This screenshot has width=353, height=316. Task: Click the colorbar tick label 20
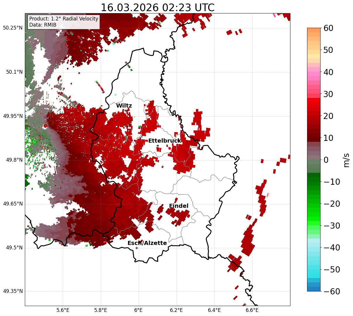(x=328, y=116)
